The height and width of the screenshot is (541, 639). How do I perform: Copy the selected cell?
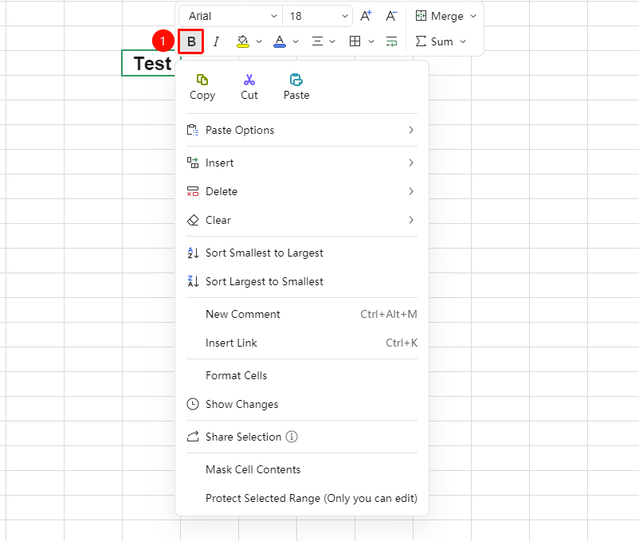[x=202, y=87]
